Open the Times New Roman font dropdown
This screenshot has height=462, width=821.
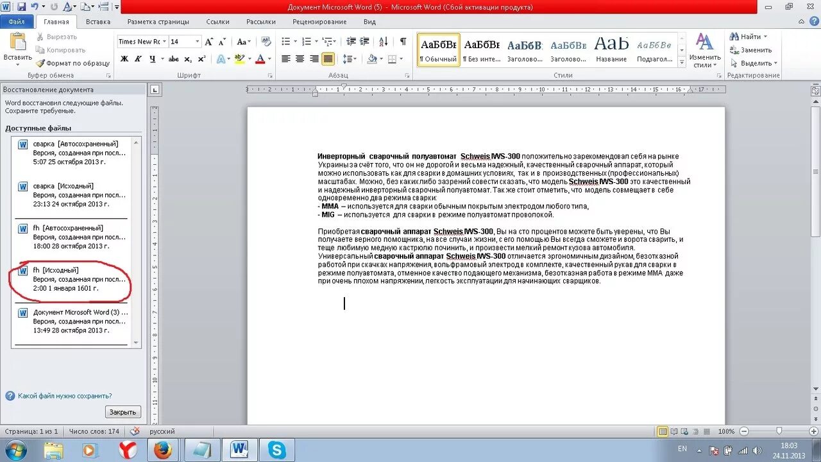[164, 42]
